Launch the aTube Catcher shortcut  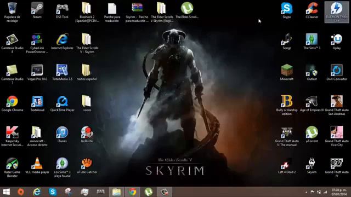pyautogui.click(x=87, y=166)
